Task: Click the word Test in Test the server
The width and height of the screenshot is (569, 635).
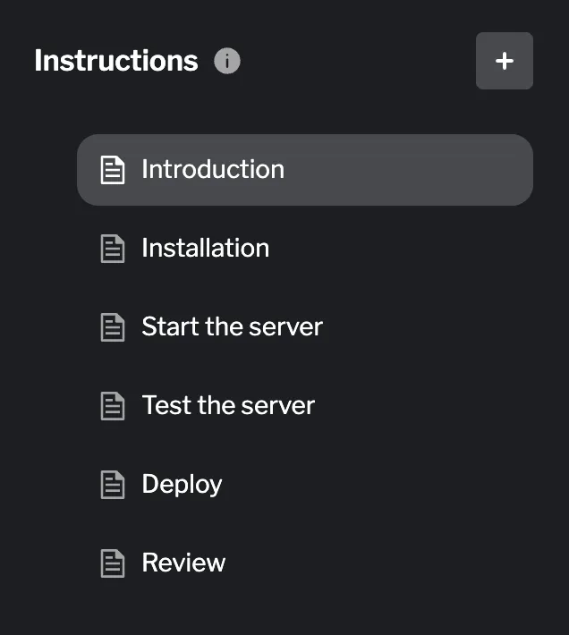Action: [166, 406]
